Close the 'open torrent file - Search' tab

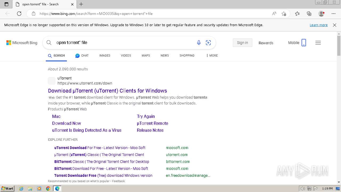tap(72, 4)
